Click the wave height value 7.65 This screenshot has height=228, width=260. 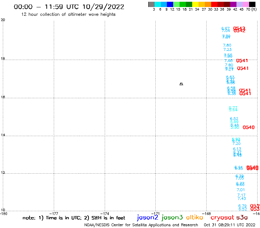(x=228, y=61)
